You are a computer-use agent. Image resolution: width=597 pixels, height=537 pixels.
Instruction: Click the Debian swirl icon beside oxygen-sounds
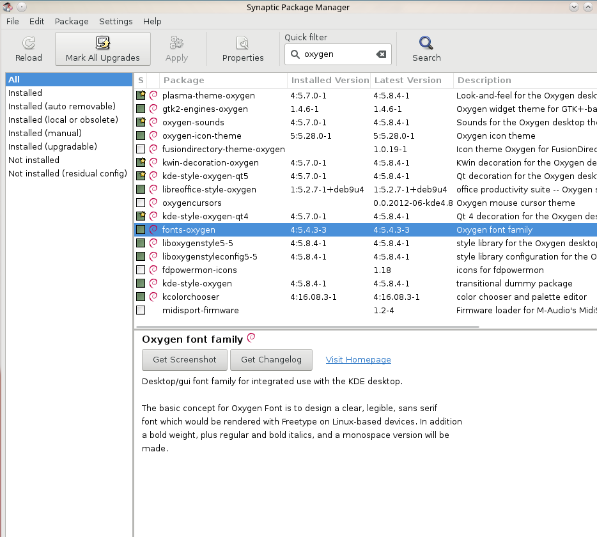[153, 122]
